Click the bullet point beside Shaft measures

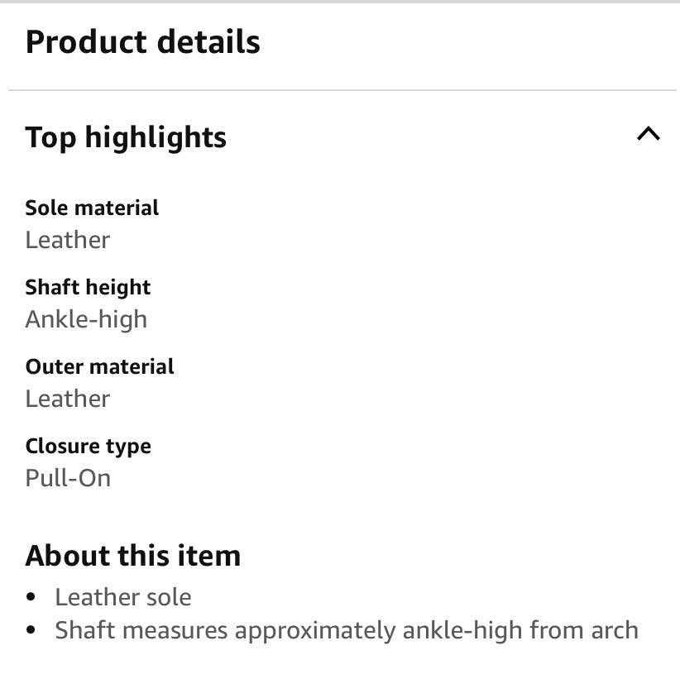point(31,630)
